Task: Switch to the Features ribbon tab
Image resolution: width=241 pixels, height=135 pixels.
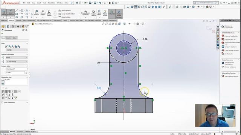Action: click(4, 20)
